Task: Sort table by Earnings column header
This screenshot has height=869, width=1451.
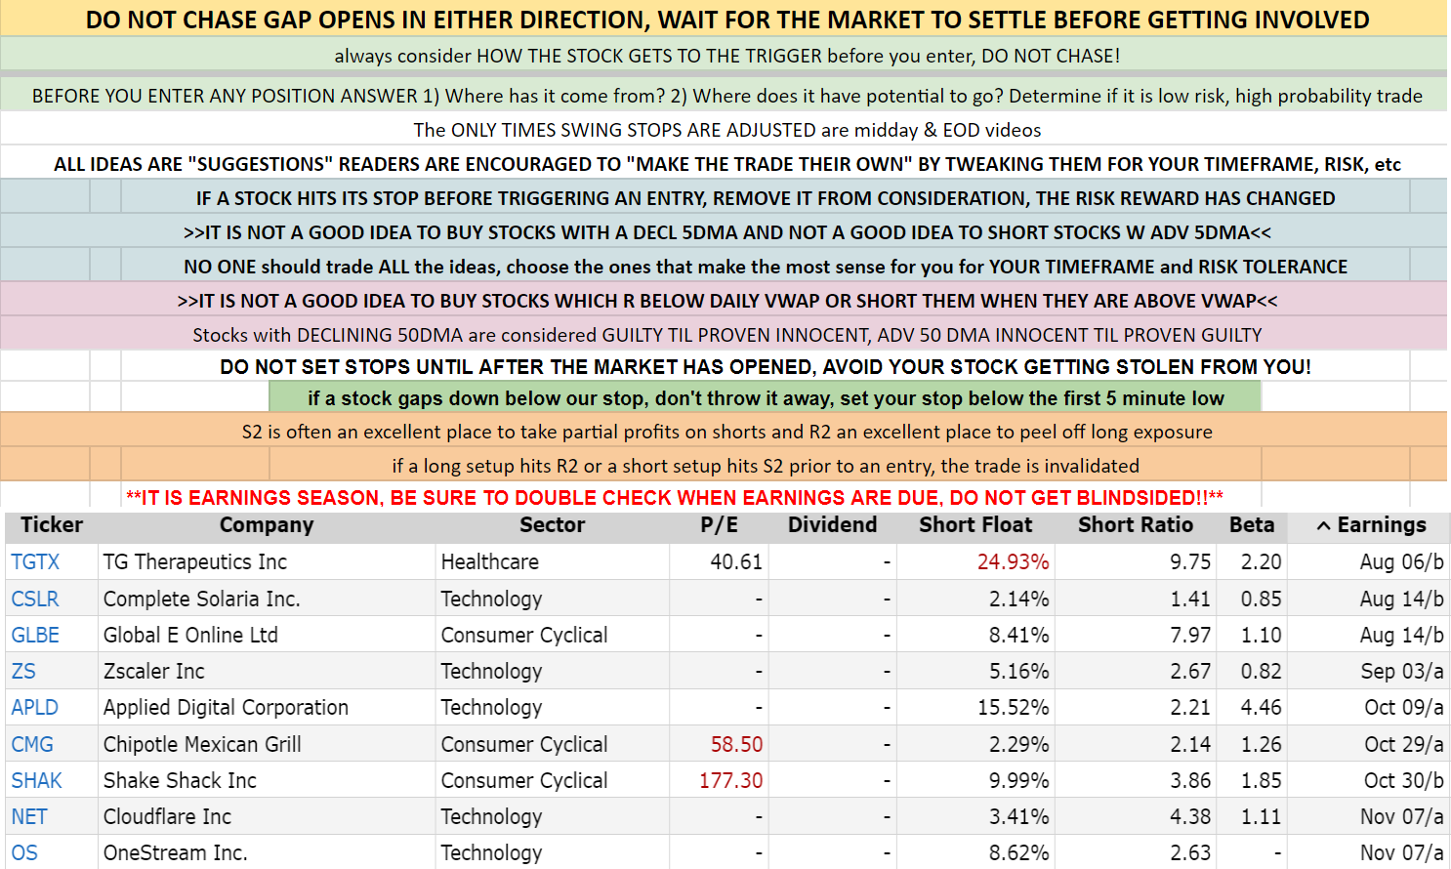Action: (x=1381, y=525)
